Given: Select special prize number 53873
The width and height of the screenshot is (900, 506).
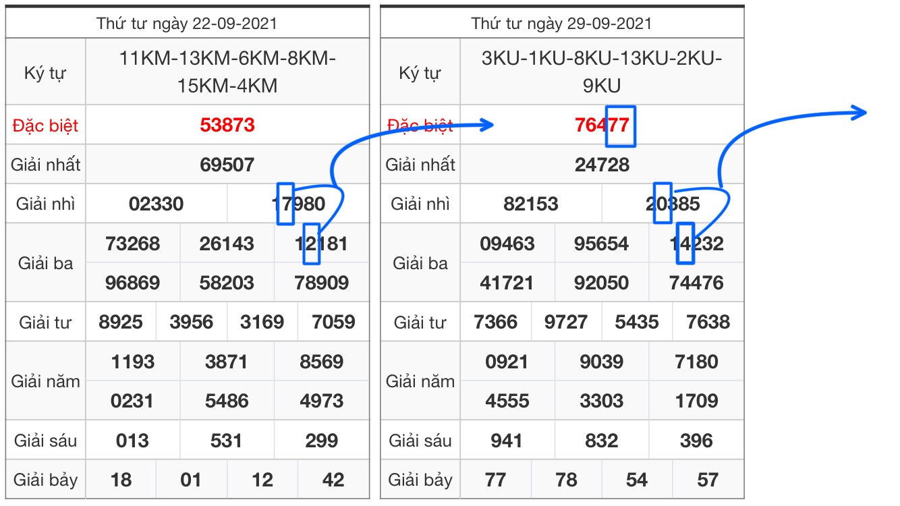Looking at the screenshot, I should click(x=227, y=125).
